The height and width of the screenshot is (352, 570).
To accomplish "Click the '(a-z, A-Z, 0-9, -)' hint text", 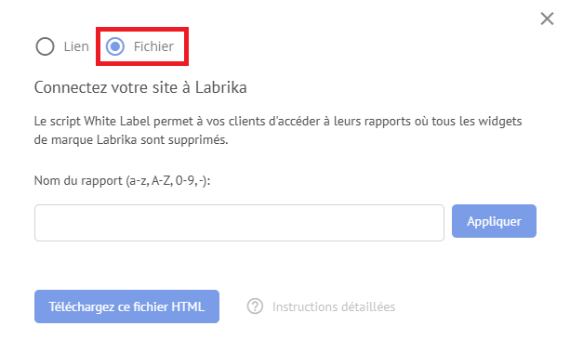I will pyautogui.click(x=168, y=180).
